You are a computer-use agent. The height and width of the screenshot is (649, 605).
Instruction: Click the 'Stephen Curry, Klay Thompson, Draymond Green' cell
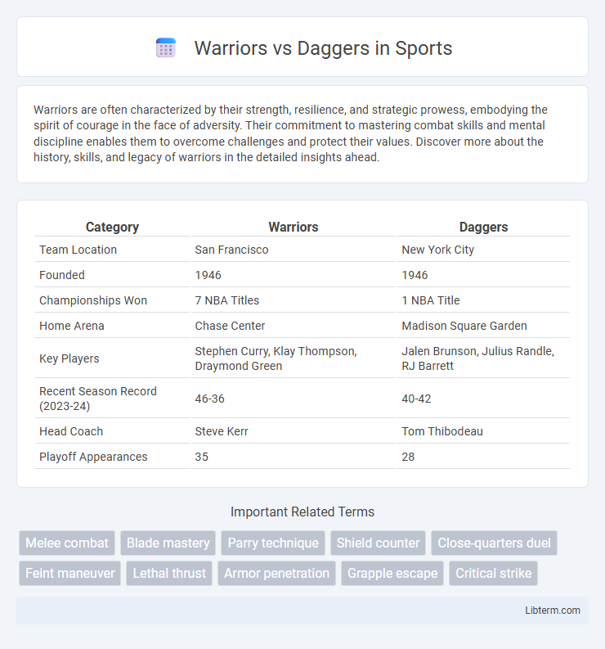pyautogui.click(x=294, y=358)
